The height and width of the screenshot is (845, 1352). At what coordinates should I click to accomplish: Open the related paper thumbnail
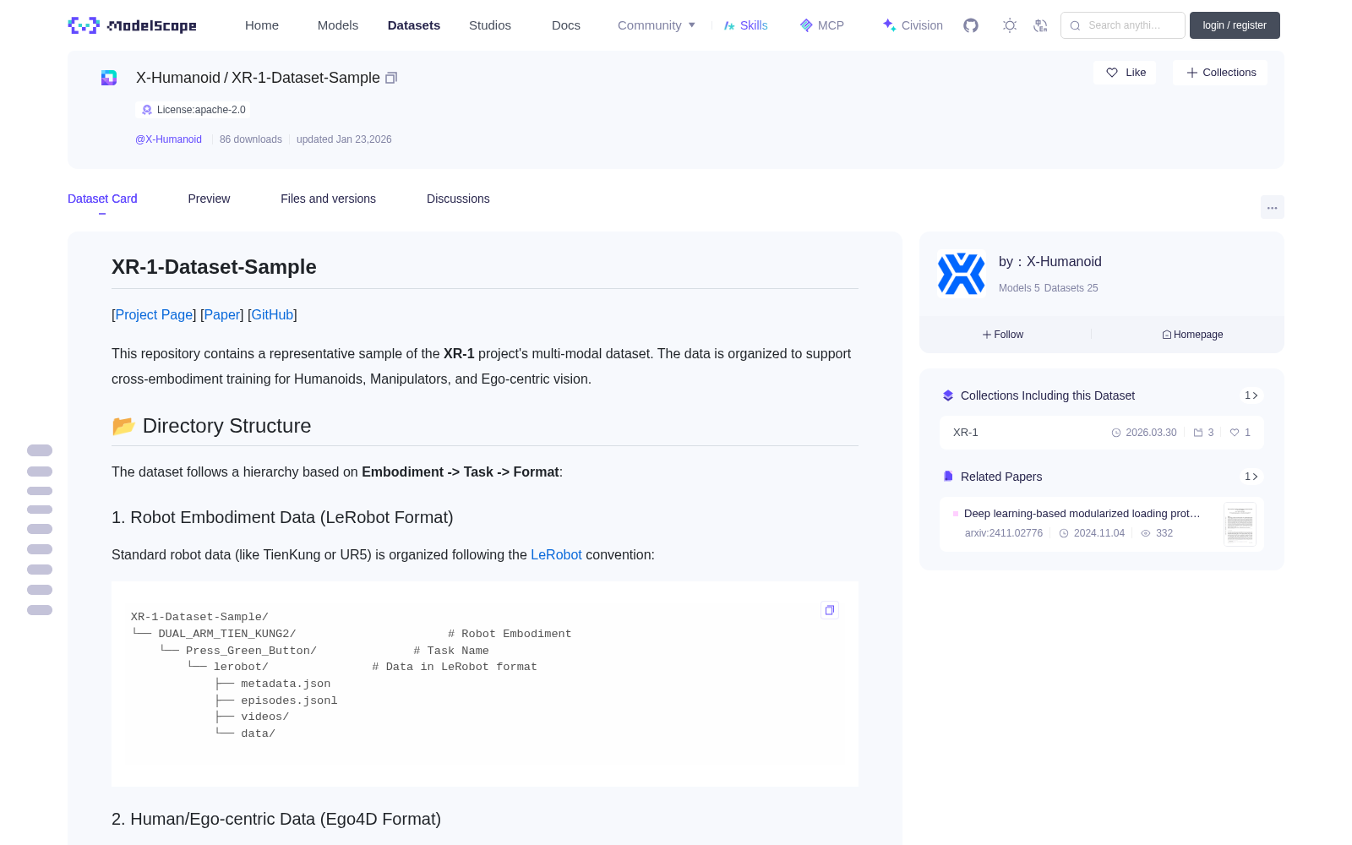pos(1240,524)
